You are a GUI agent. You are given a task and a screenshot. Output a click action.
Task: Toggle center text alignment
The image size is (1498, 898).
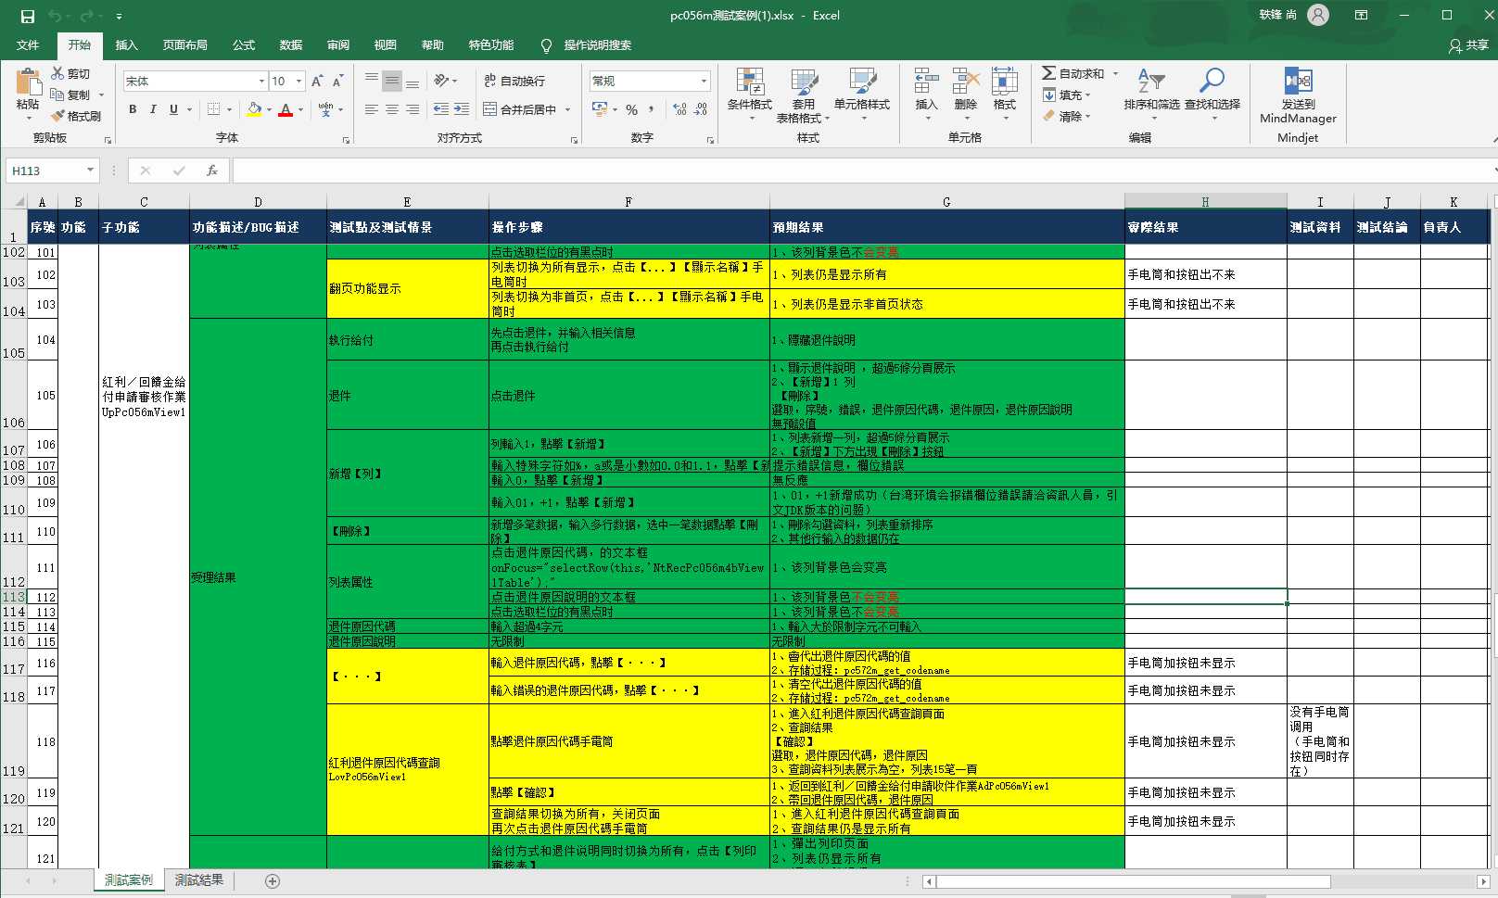392,109
